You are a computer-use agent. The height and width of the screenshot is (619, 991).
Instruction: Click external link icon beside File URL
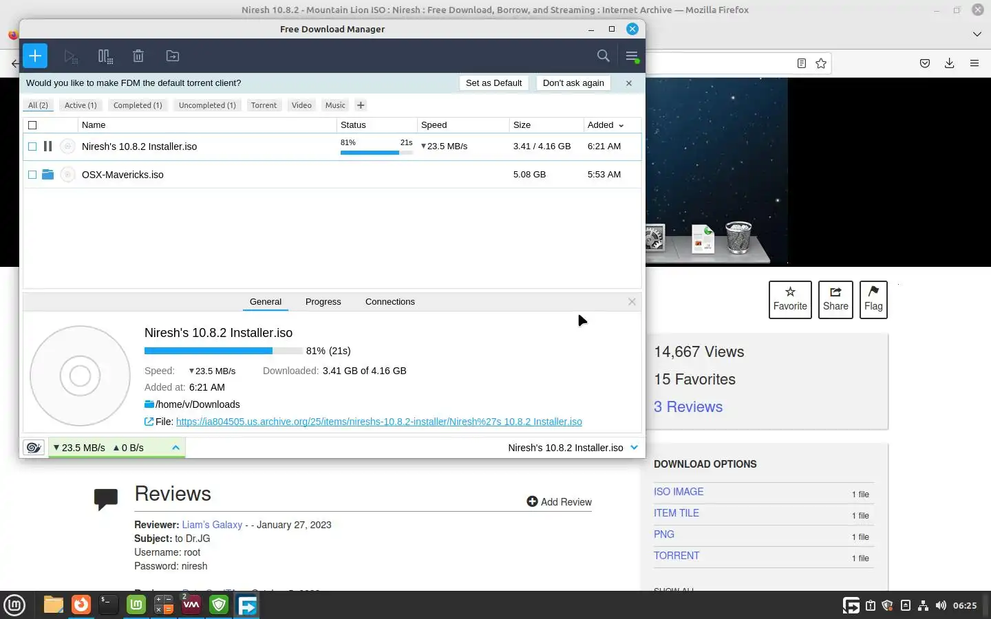[149, 422]
